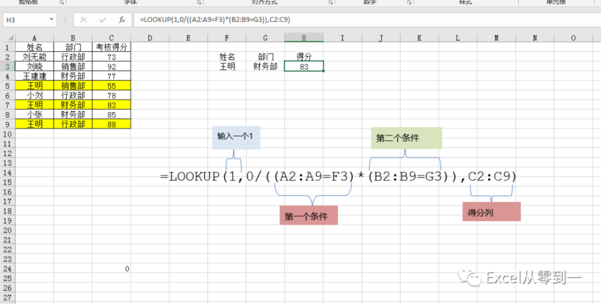The width and height of the screenshot is (601, 304).
Task: Select row 5 header
Action: [x=7, y=86]
